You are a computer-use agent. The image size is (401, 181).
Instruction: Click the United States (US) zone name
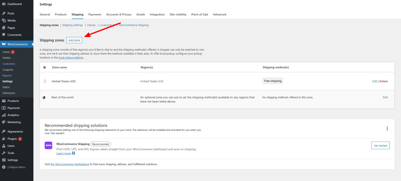click(64, 81)
